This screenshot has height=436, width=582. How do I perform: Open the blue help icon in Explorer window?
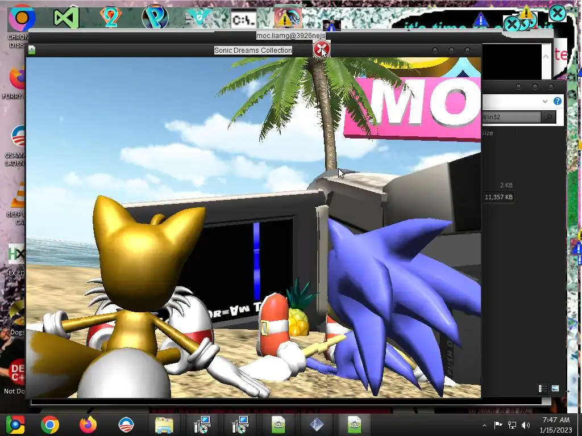[x=557, y=101]
